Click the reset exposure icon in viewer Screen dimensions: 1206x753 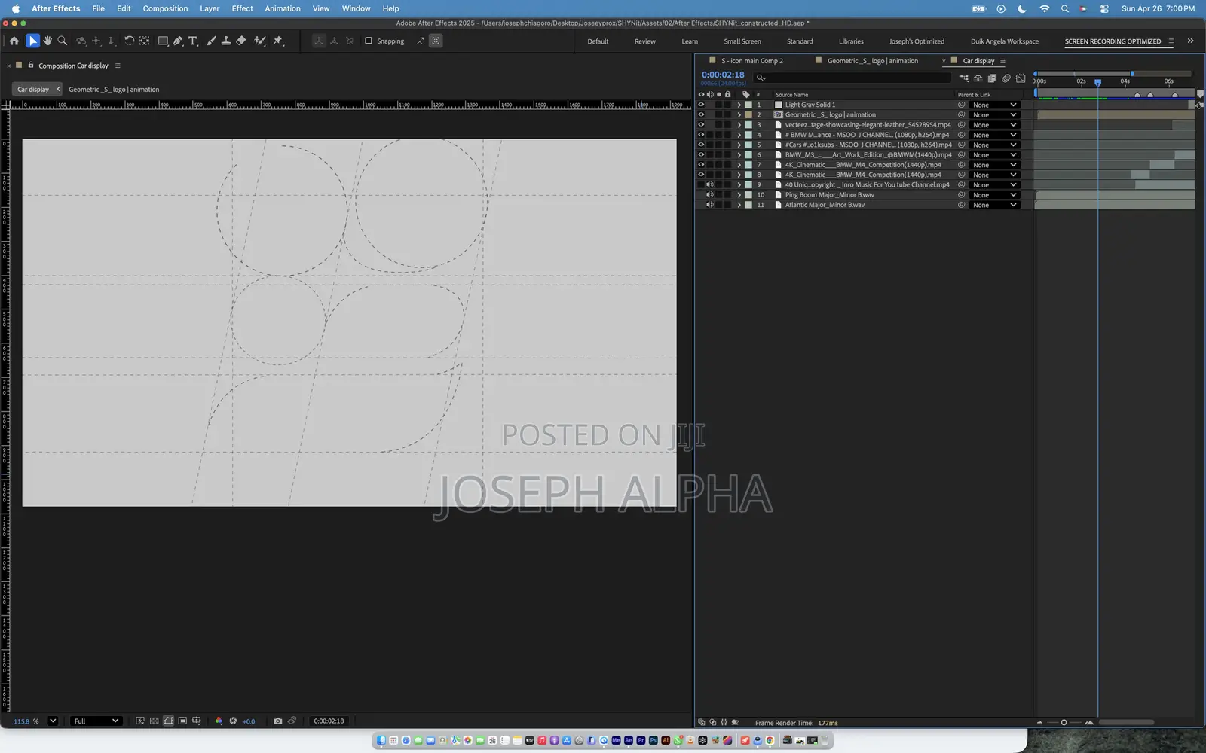pos(233,721)
